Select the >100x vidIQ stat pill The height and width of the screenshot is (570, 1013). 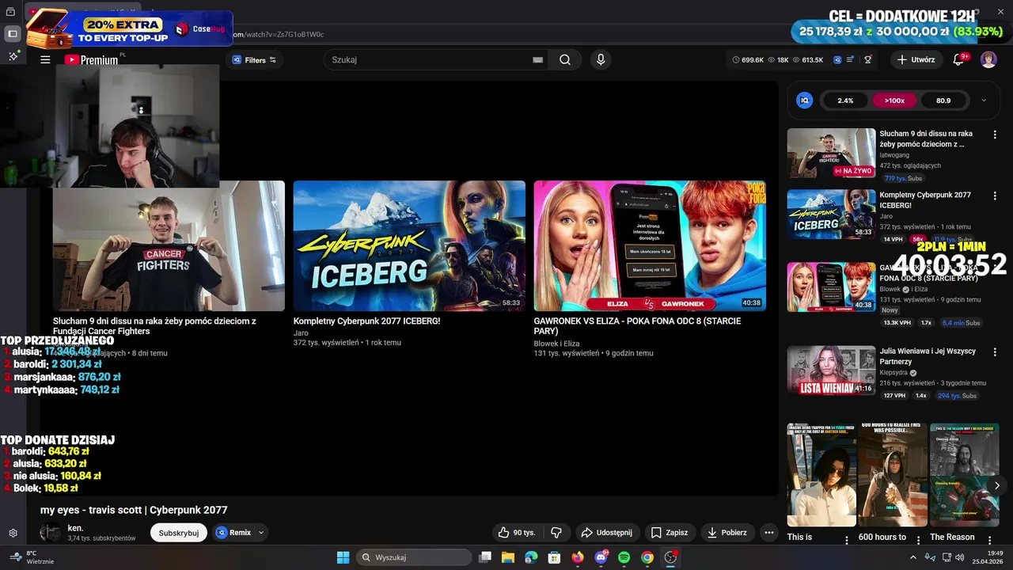point(894,101)
